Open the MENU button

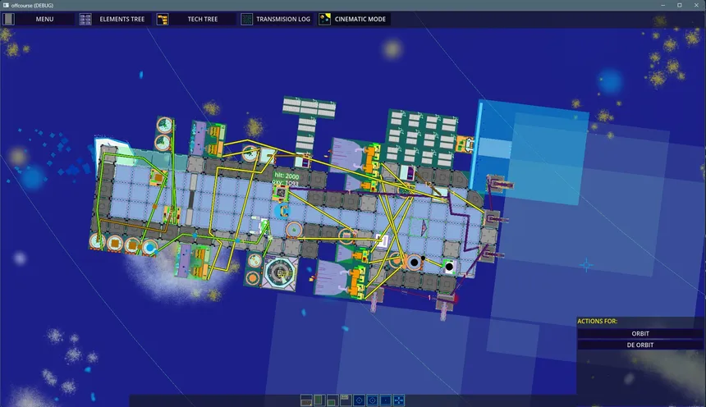pyautogui.click(x=44, y=19)
